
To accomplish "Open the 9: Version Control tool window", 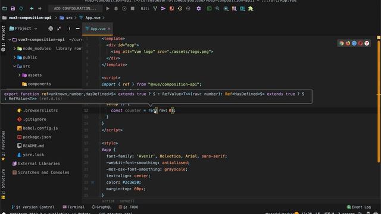I will [x=33, y=207].
